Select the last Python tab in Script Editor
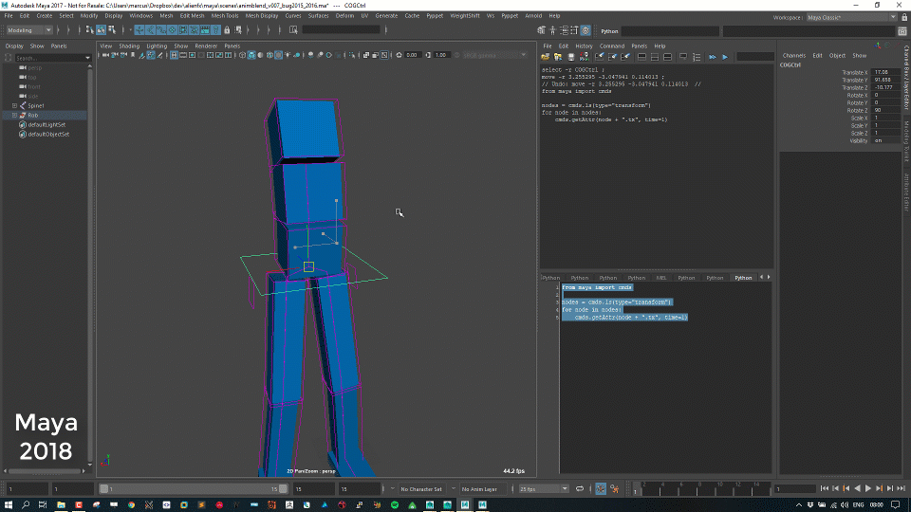Viewport: 911px width, 512px height. click(x=743, y=278)
